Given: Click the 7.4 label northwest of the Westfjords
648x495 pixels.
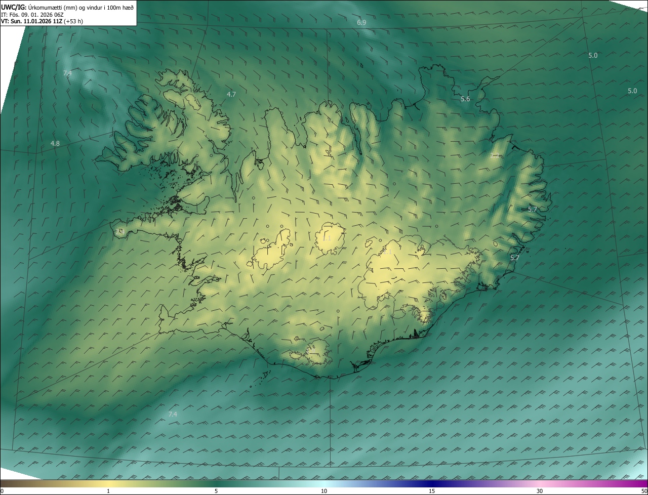Looking at the screenshot, I should pos(67,73).
